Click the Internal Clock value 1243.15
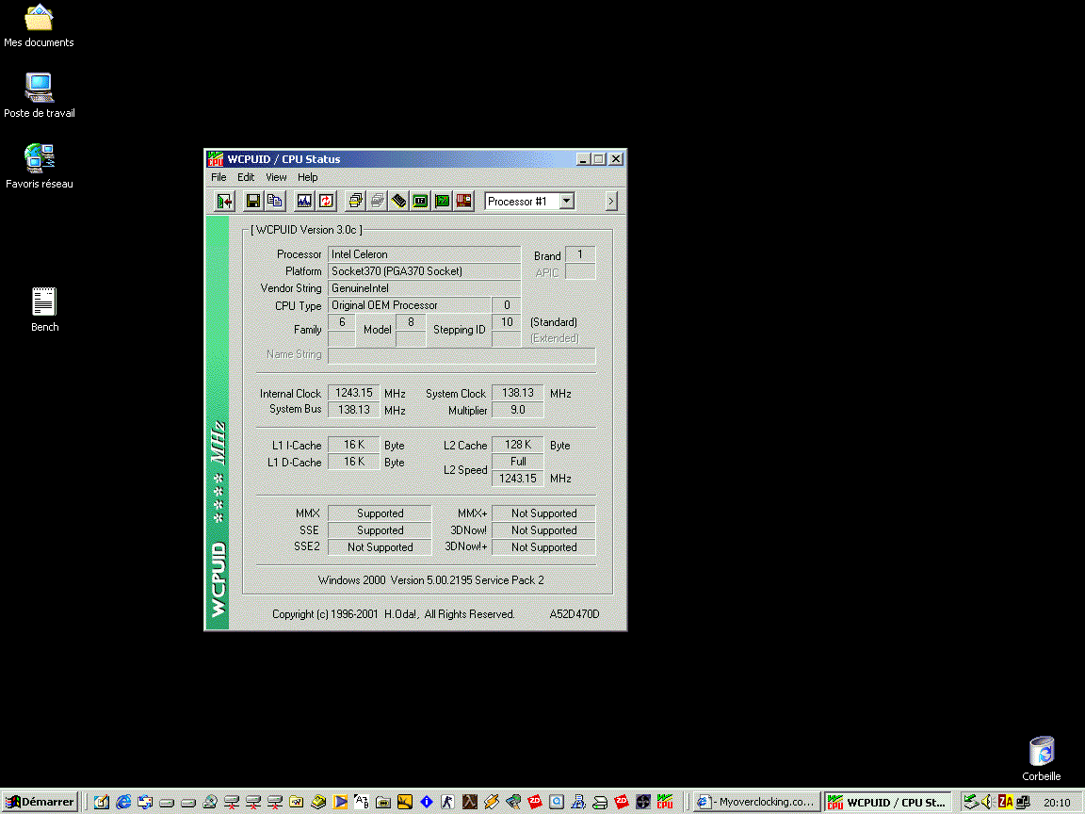1085x814 pixels. pos(353,393)
